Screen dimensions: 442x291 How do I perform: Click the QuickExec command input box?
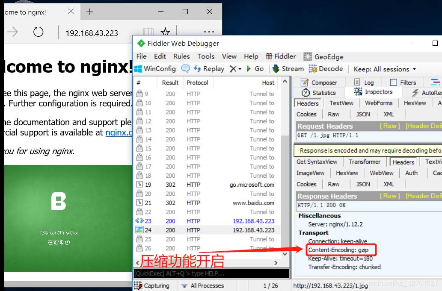tap(211, 273)
